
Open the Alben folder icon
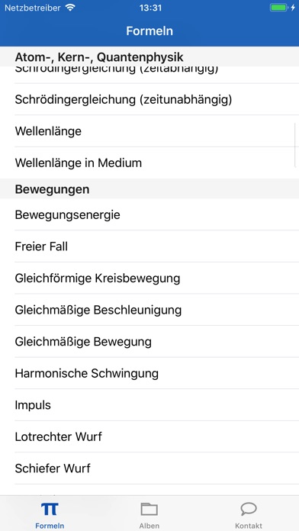149,509
